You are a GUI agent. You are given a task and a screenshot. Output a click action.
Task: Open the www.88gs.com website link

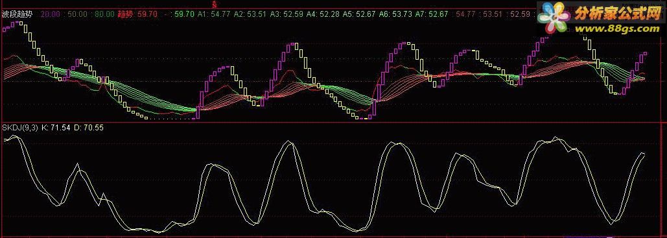pyautogui.click(x=617, y=29)
